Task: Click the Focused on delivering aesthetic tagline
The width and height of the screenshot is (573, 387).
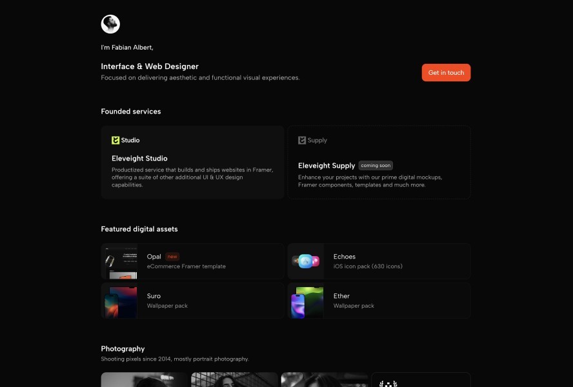Action: point(200,77)
